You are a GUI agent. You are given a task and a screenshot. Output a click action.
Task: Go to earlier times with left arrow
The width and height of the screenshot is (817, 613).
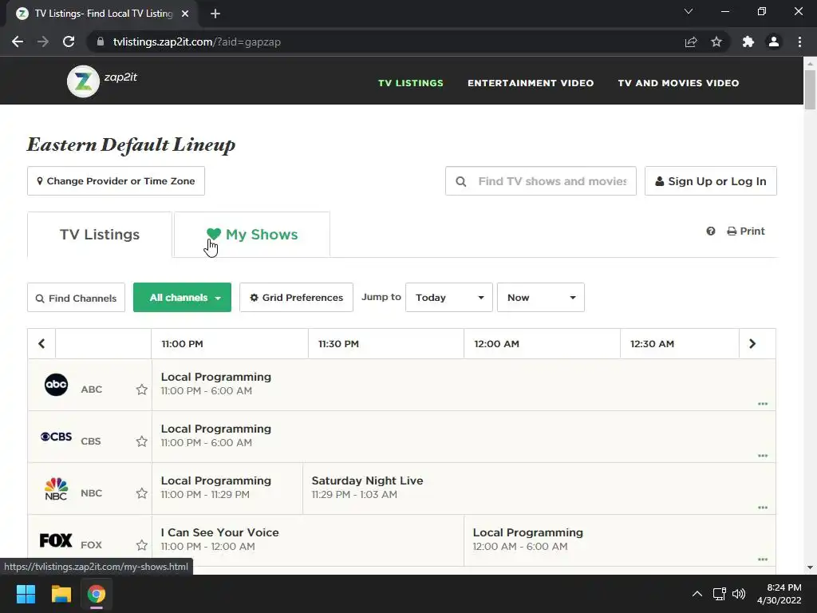(41, 343)
